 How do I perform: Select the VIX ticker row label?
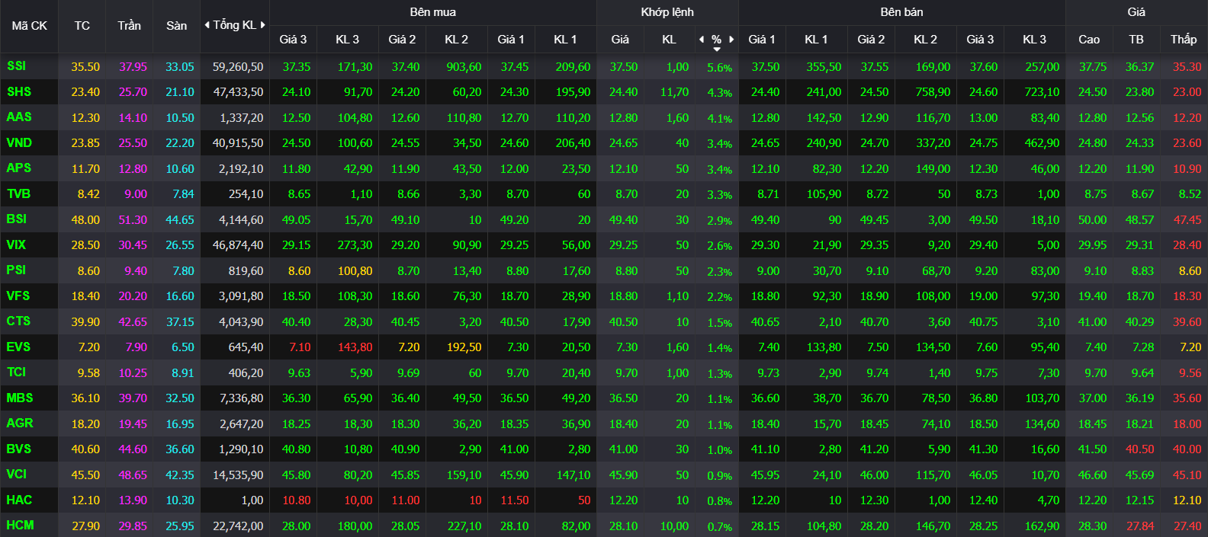pos(16,245)
